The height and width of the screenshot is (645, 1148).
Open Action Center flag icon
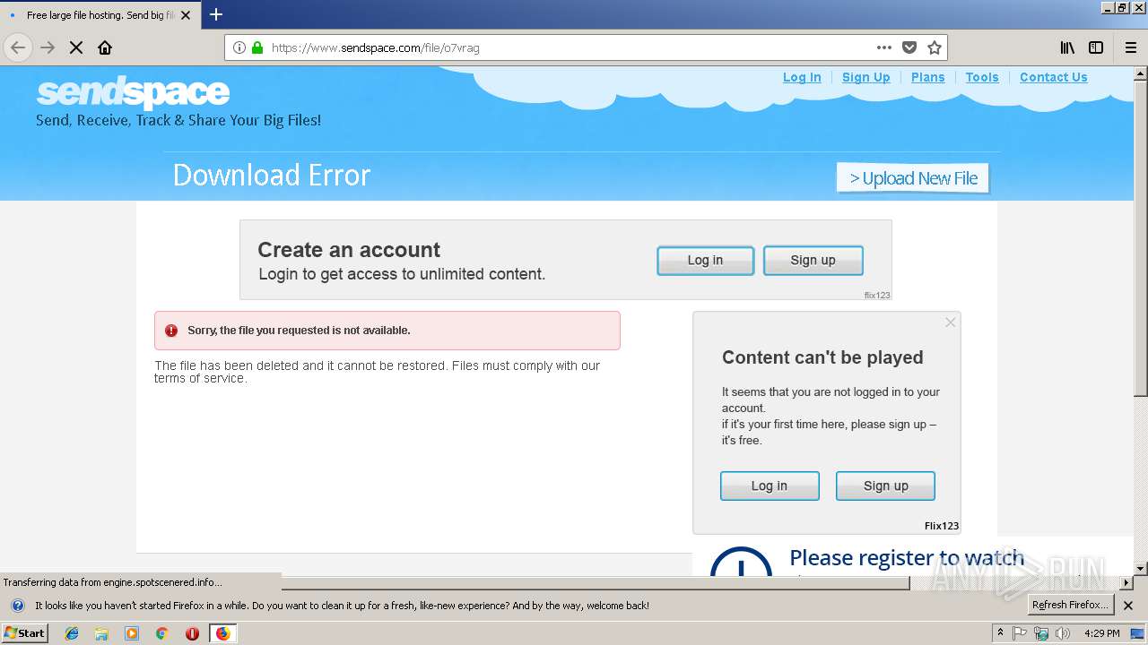coord(1020,633)
